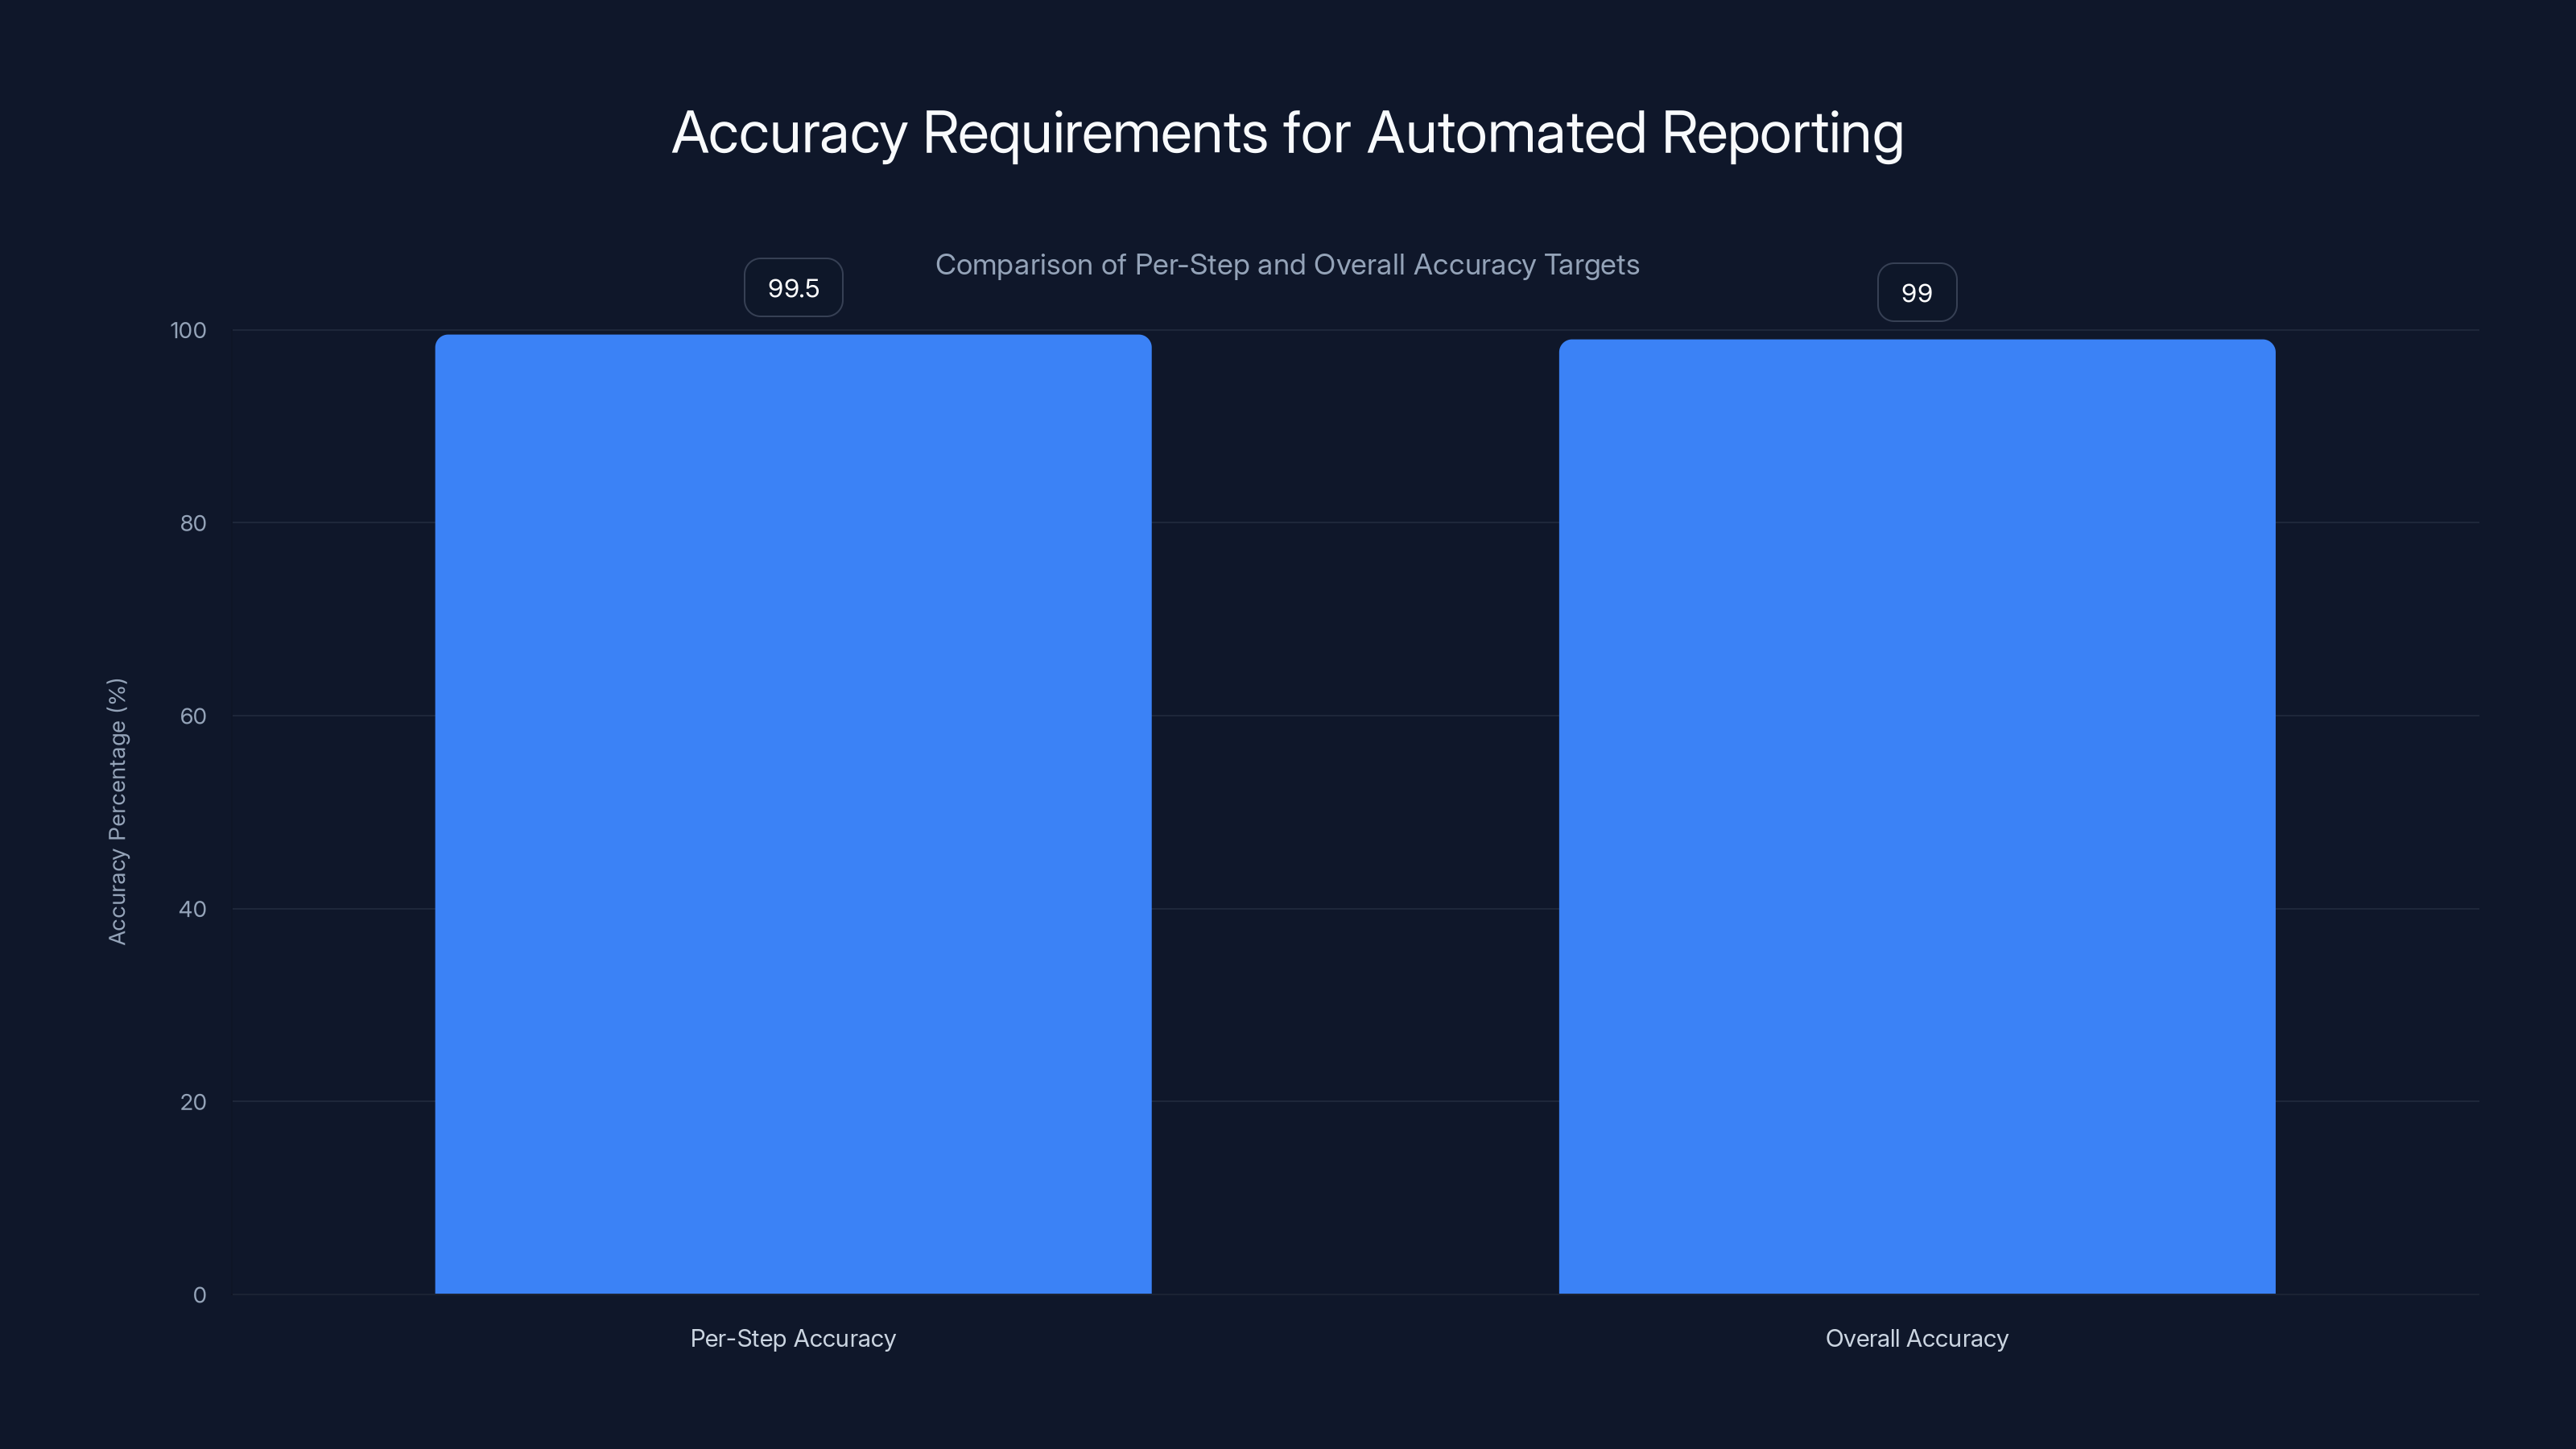Click the 20 gridline label
The image size is (2576, 1449).
coord(192,1102)
